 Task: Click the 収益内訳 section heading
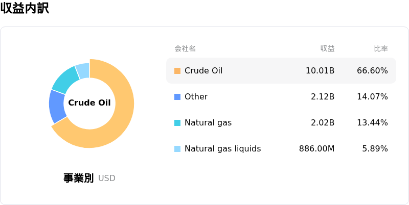pyautogui.click(x=25, y=9)
